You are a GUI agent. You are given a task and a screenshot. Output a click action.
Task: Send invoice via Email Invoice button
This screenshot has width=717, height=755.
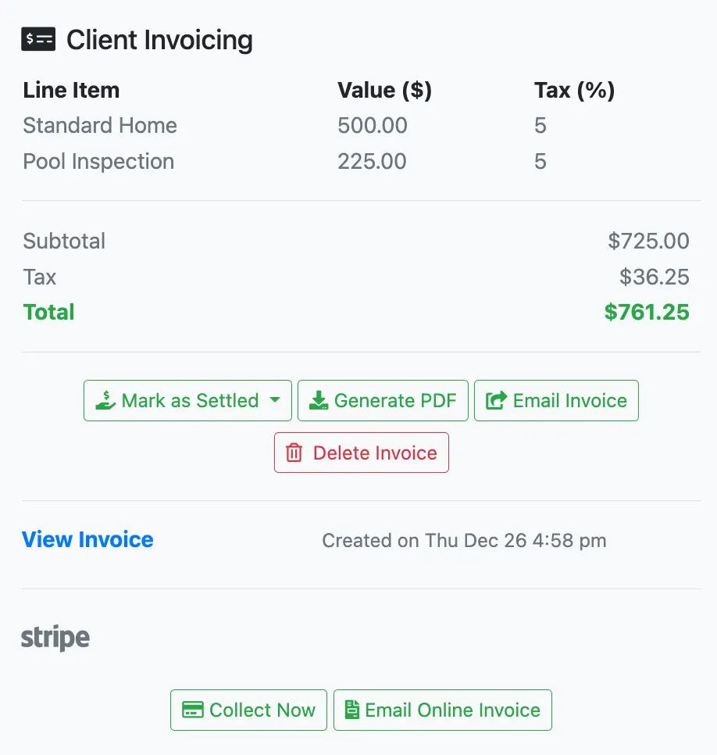point(556,401)
